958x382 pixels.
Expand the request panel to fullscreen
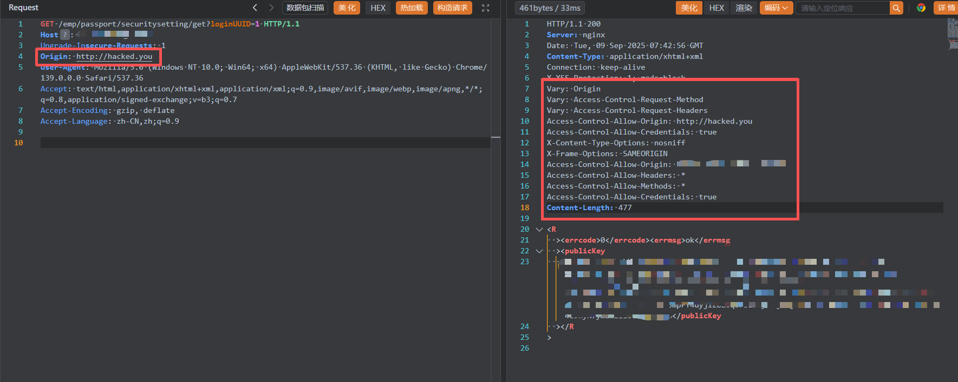coord(485,8)
